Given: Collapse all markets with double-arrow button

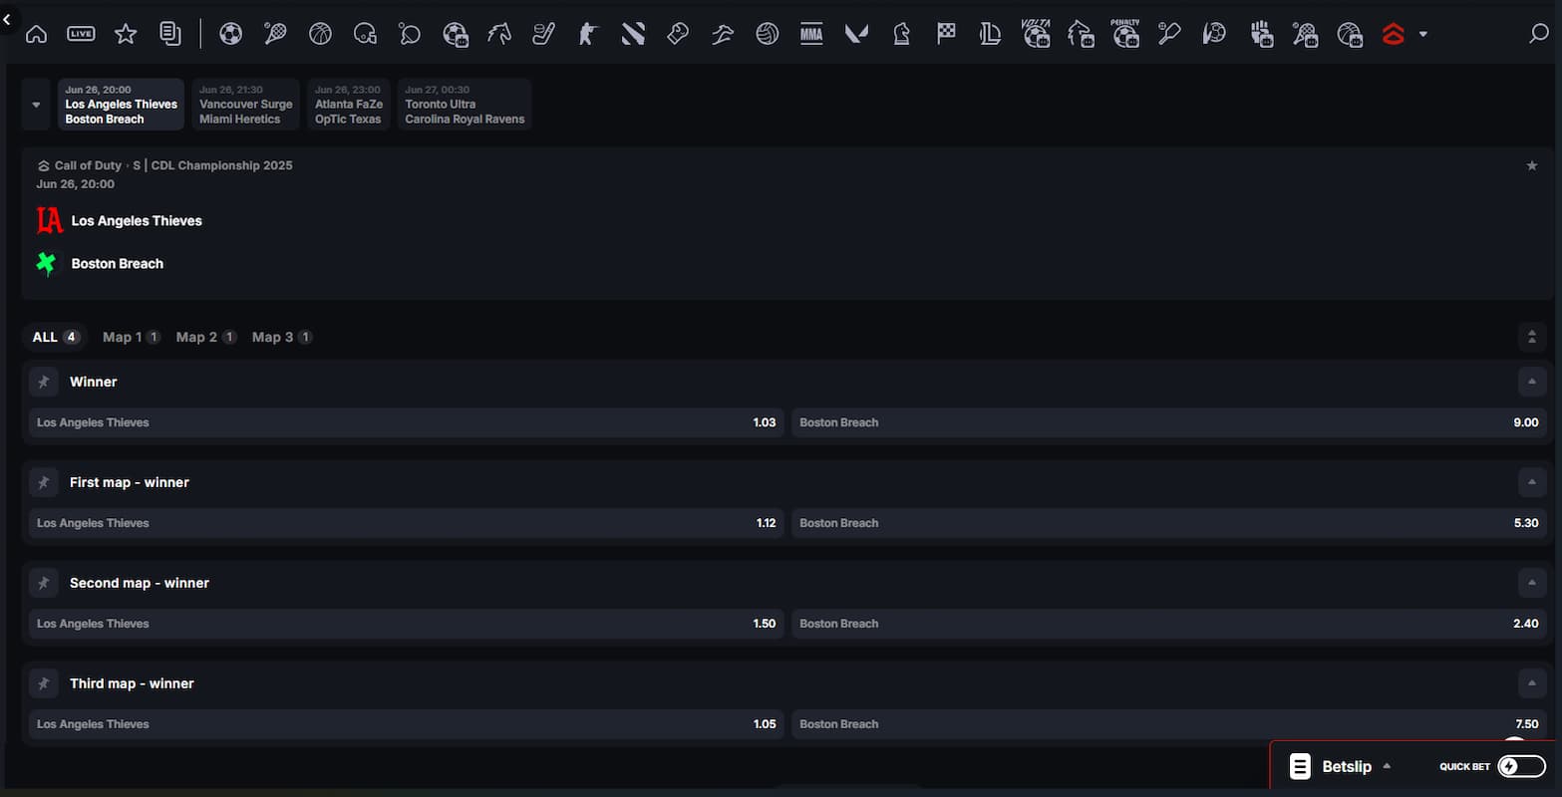Looking at the screenshot, I should pos(1532,337).
